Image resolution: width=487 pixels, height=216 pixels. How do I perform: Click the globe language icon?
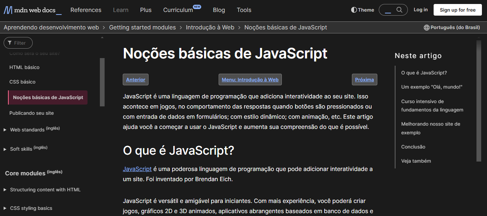pyautogui.click(x=426, y=28)
